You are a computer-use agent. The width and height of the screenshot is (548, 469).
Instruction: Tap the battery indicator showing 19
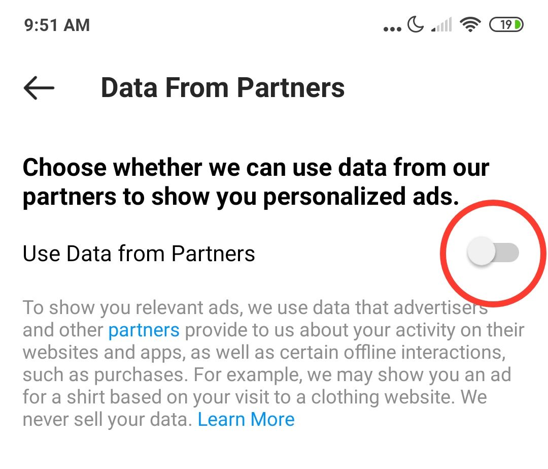[505, 24]
